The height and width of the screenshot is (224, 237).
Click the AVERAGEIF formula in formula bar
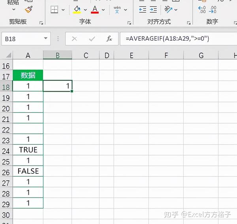tap(167, 39)
